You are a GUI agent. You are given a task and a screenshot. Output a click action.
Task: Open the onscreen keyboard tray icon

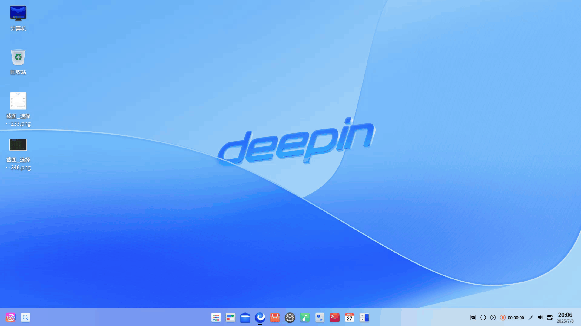click(473, 318)
